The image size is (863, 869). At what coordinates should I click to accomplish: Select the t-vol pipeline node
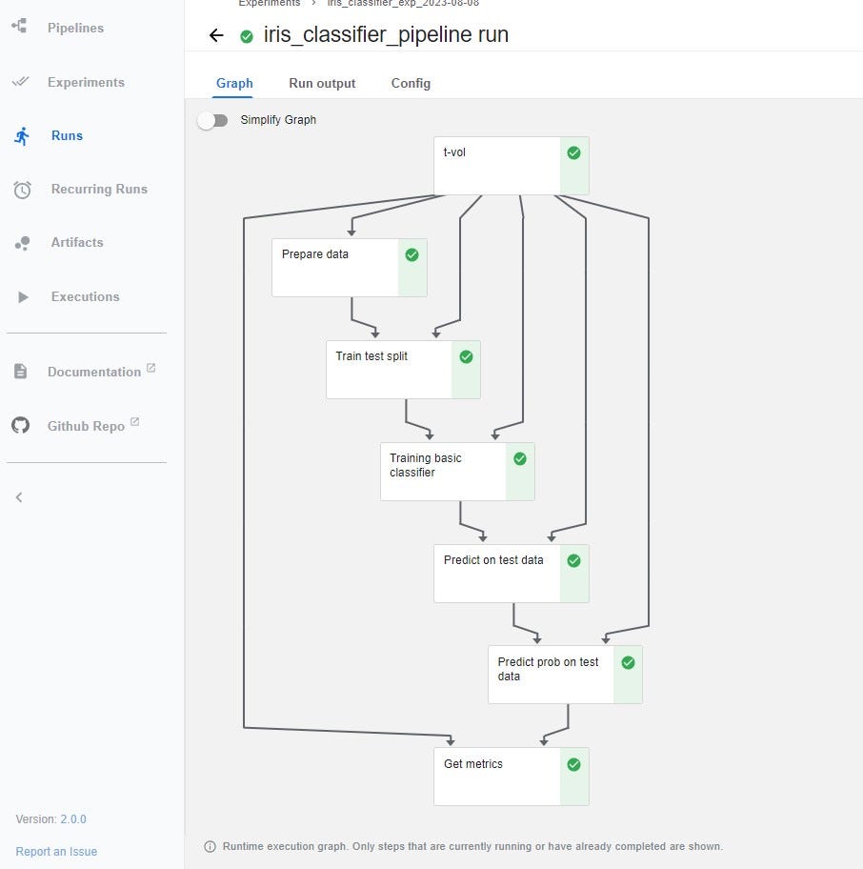(511, 165)
